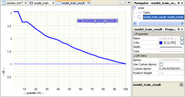Select model_train_result model_model tree item
This screenshot has height=97, width=185.
click(164, 17)
